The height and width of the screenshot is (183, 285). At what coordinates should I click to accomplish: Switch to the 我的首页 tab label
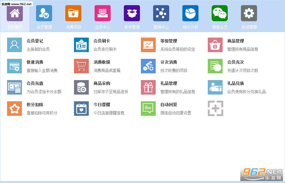15,27
